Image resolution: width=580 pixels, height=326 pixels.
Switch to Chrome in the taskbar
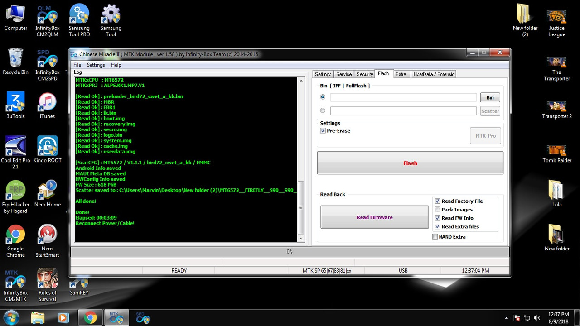90,318
